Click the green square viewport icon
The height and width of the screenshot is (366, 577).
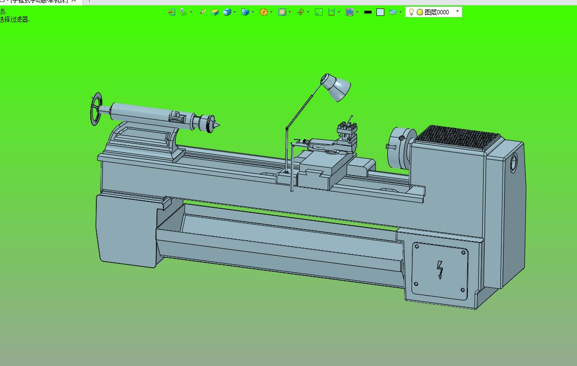(x=319, y=12)
